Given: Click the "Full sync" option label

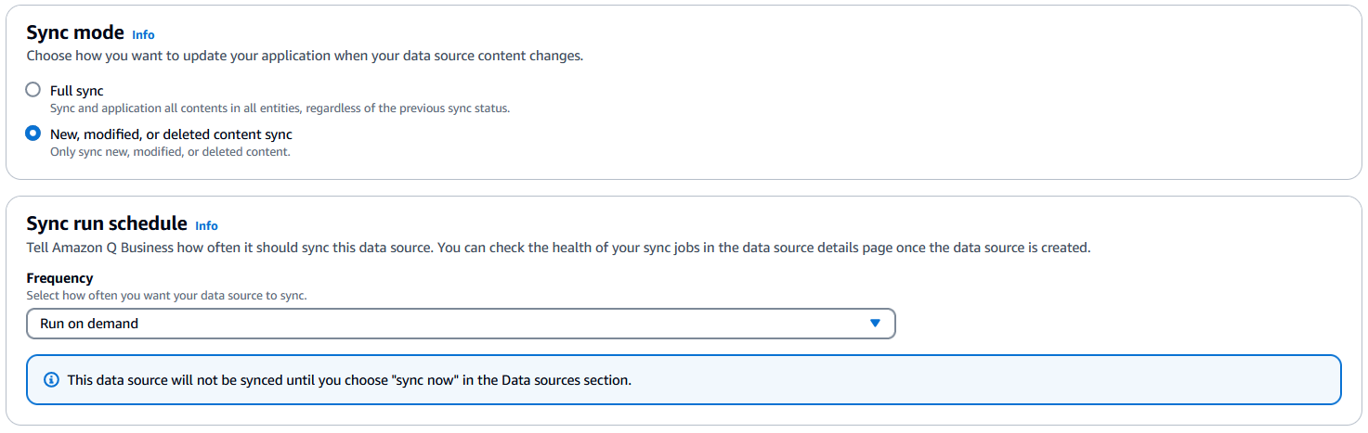Looking at the screenshot, I should pos(77,91).
